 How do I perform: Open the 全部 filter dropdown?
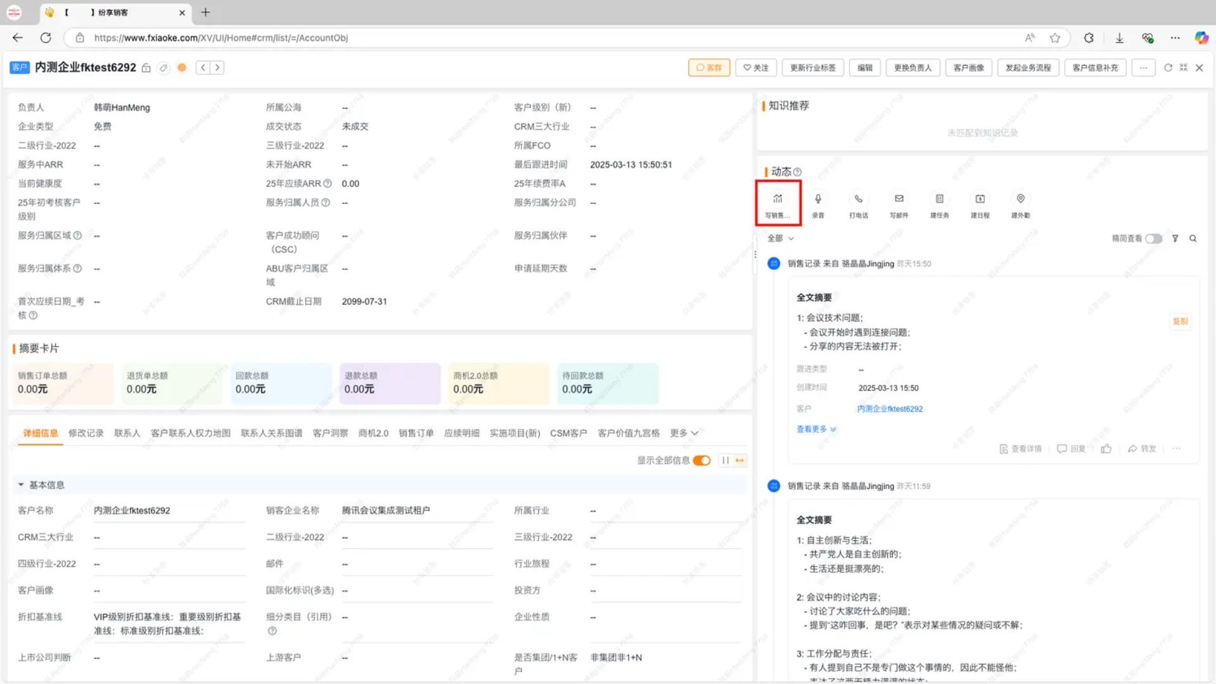click(780, 239)
